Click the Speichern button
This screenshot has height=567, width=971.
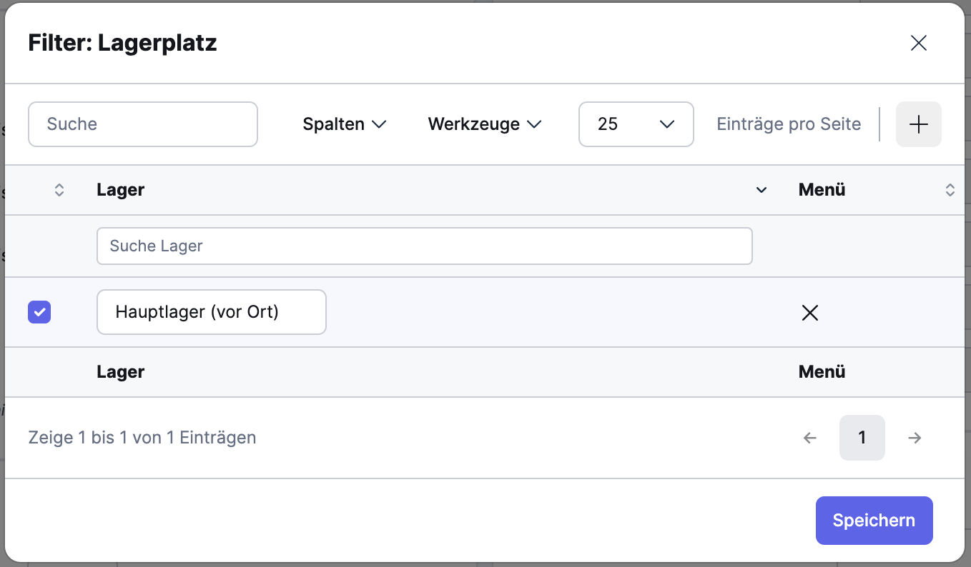(x=874, y=521)
